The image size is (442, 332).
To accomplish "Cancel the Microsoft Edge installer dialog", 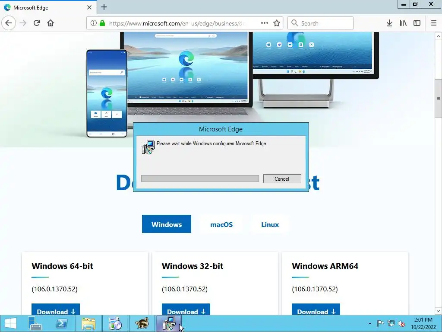I will [282, 179].
